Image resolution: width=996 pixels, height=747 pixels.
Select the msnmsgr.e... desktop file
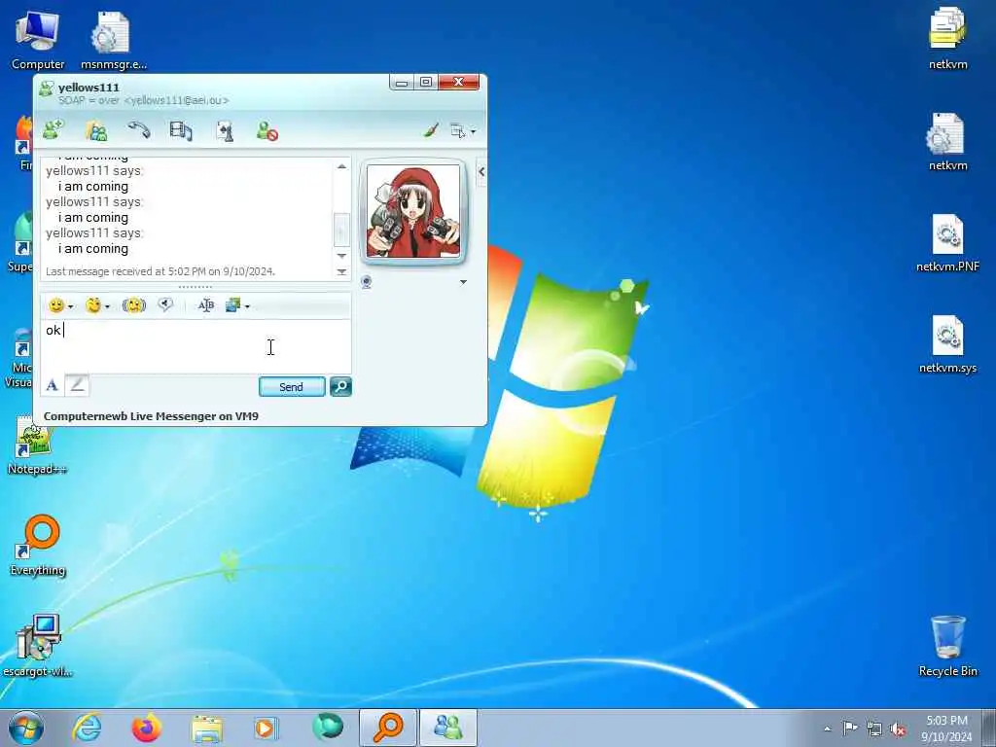click(x=113, y=41)
